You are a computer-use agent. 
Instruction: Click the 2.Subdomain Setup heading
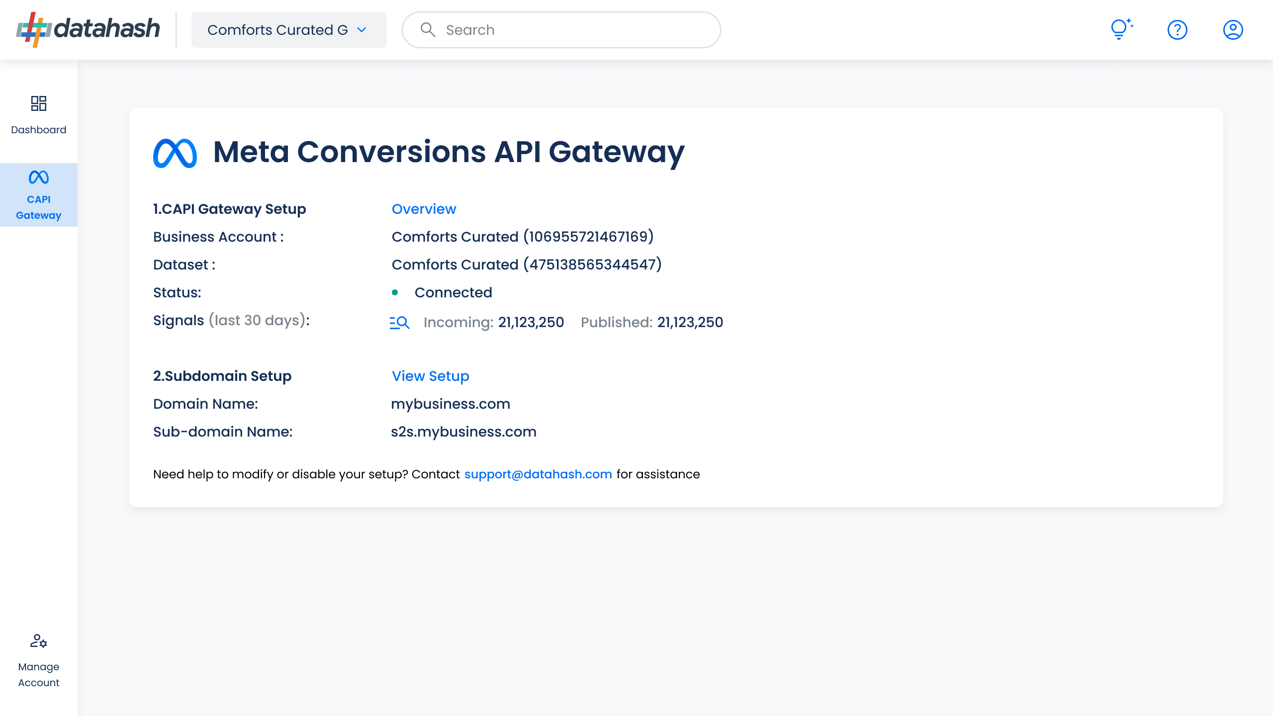pos(222,376)
